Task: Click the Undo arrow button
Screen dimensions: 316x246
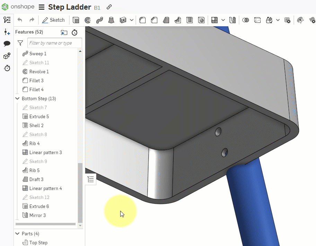Action: (19, 20)
